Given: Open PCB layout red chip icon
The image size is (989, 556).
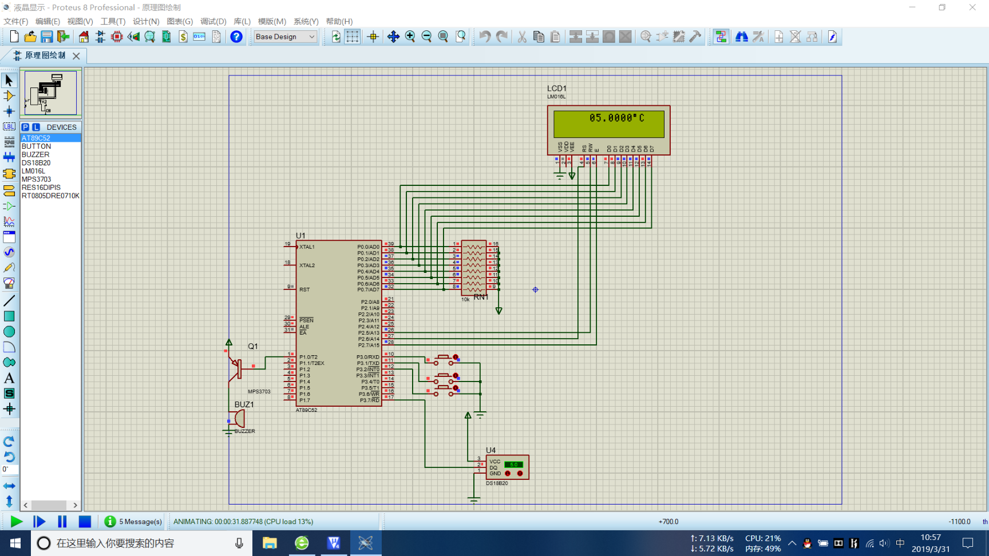Looking at the screenshot, I should [x=117, y=37].
